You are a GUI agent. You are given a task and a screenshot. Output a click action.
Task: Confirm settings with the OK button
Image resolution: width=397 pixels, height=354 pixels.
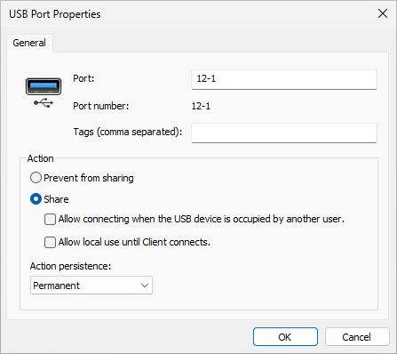tap(285, 337)
